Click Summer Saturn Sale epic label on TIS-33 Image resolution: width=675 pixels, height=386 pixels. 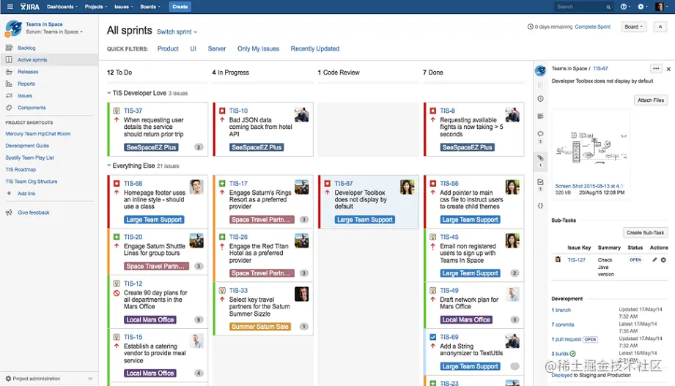260,327
